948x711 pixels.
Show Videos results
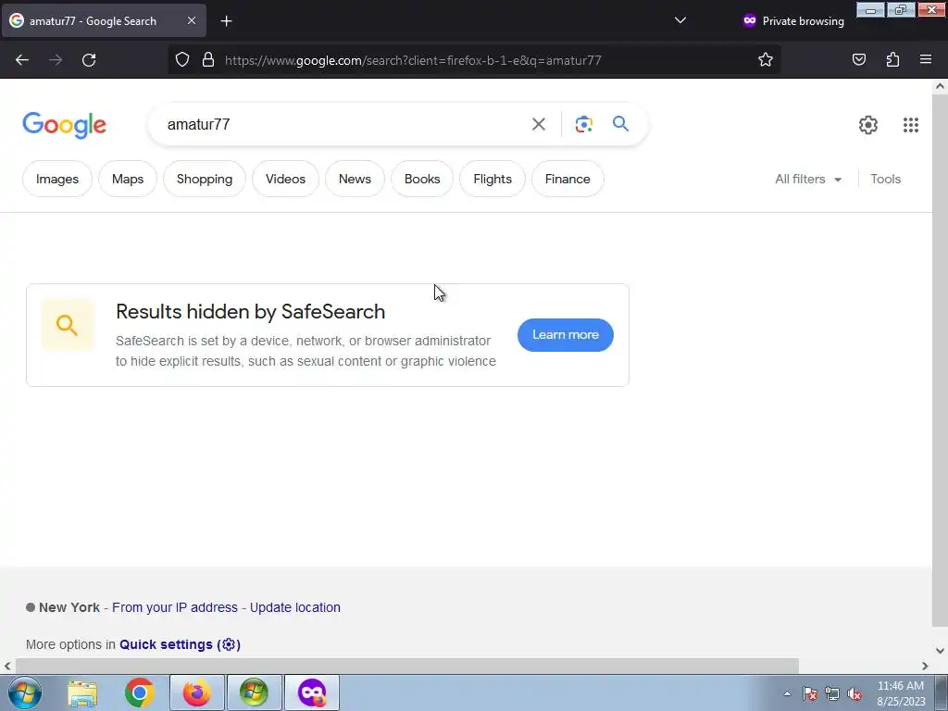tap(285, 179)
